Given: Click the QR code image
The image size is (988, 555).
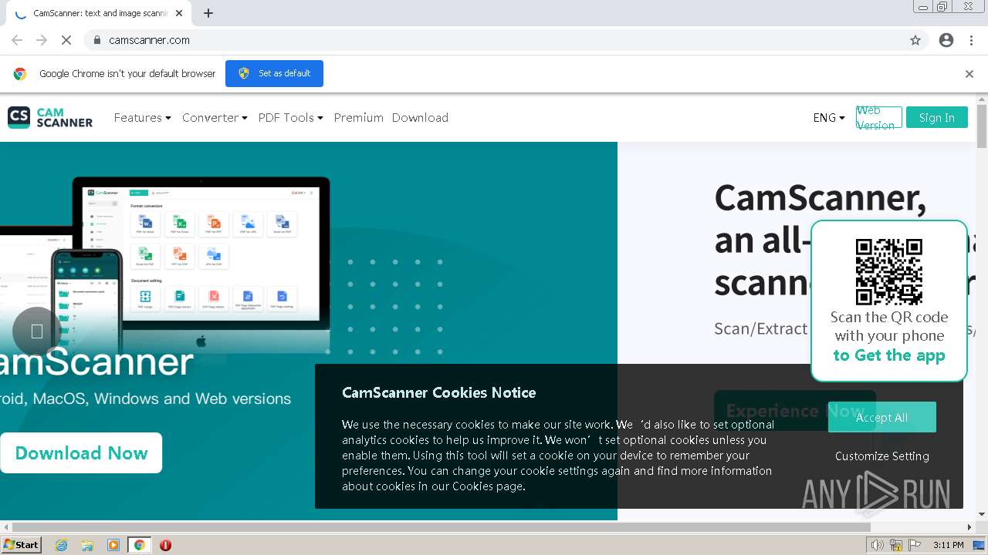Looking at the screenshot, I should (888, 271).
